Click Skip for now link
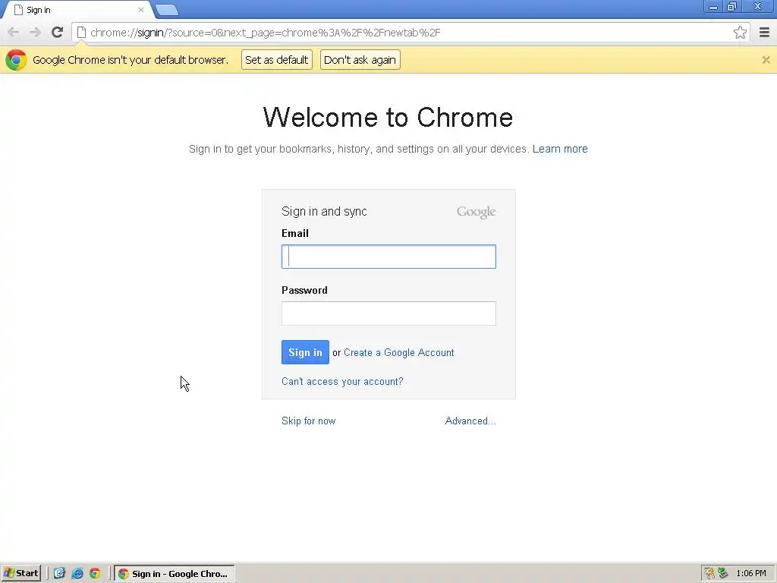Screen dimensions: 777x583 [x=308, y=421]
